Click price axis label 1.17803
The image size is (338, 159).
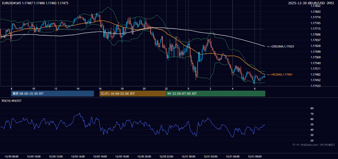(x=316, y=12)
